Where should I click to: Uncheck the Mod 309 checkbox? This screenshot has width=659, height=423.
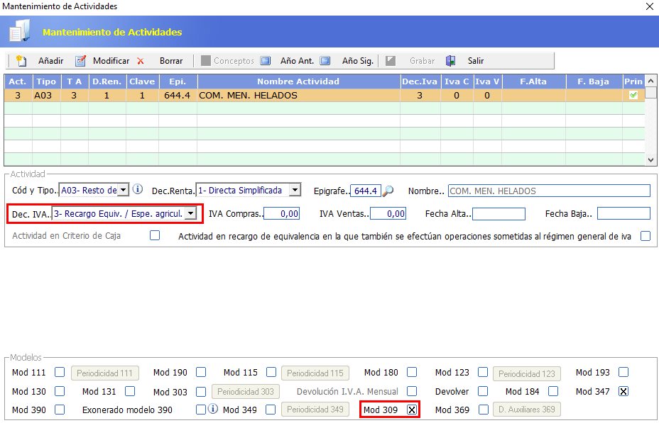[411, 410]
